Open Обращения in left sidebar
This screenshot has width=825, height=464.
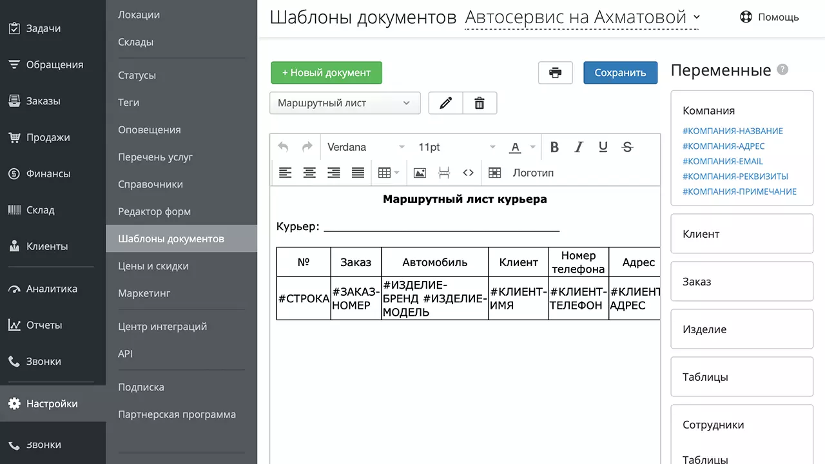click(x=53, y=64)
